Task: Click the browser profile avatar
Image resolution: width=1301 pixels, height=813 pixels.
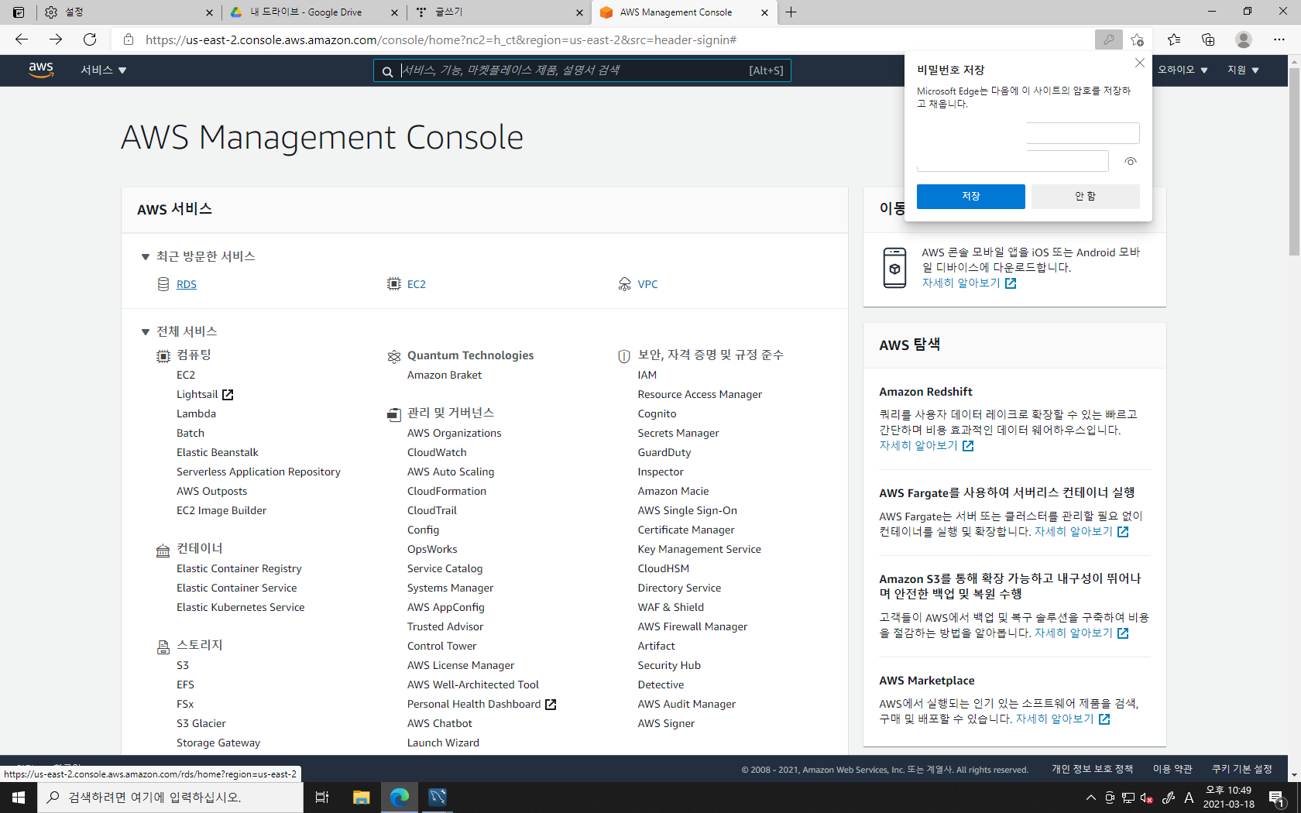Action: [1244, 39]
